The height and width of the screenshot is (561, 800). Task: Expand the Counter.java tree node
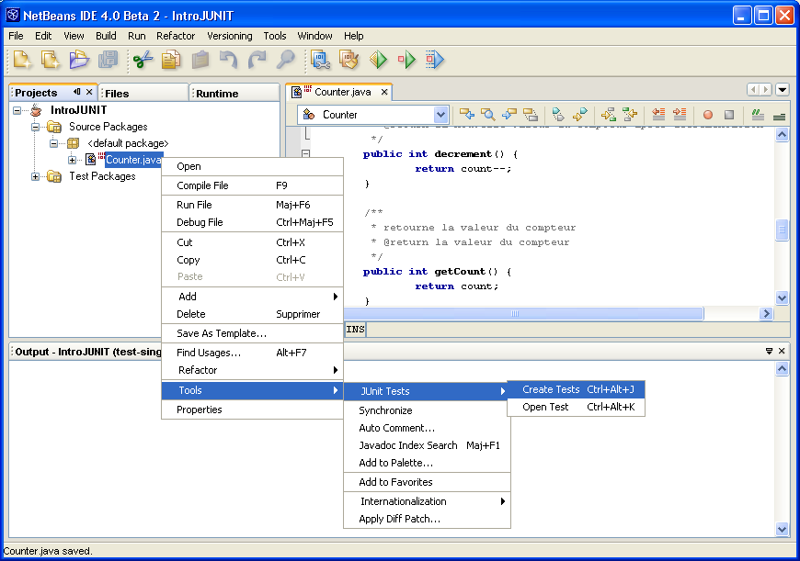[72, 160]
